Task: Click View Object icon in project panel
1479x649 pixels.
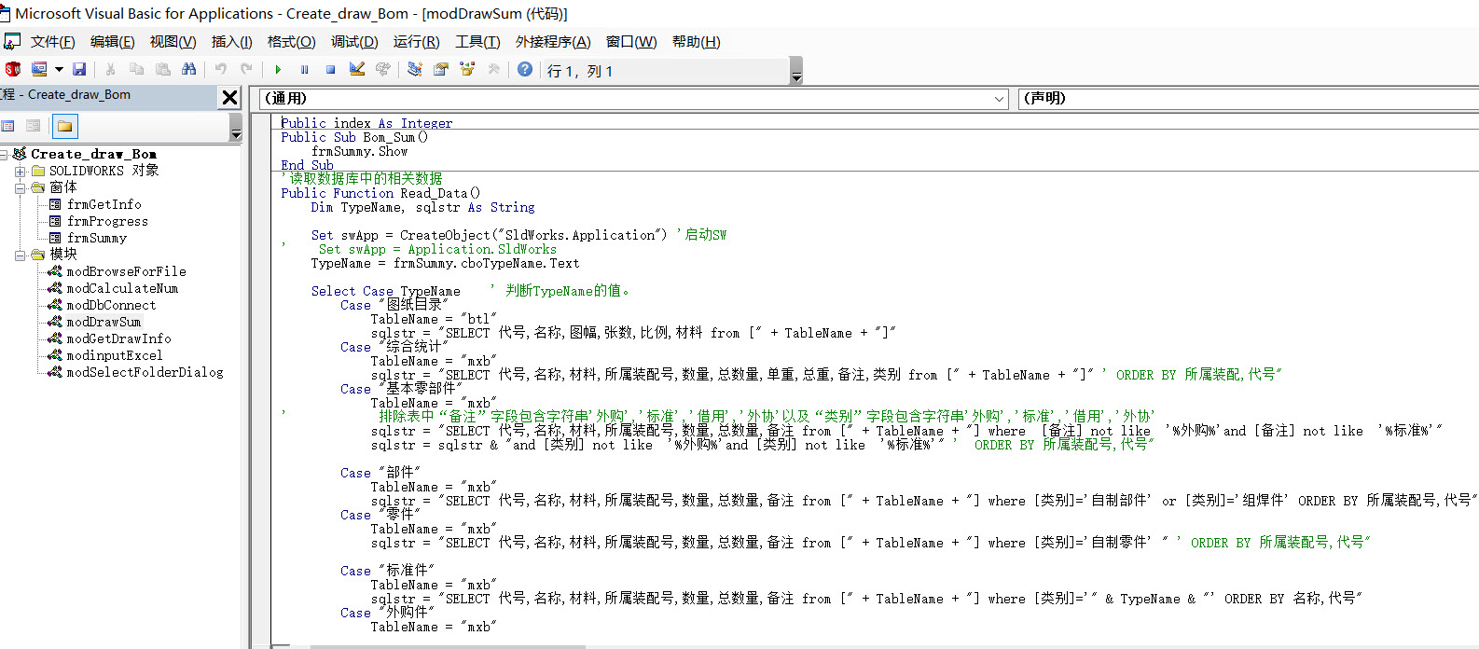Action: pyautogui.click(x=34, y=126)
